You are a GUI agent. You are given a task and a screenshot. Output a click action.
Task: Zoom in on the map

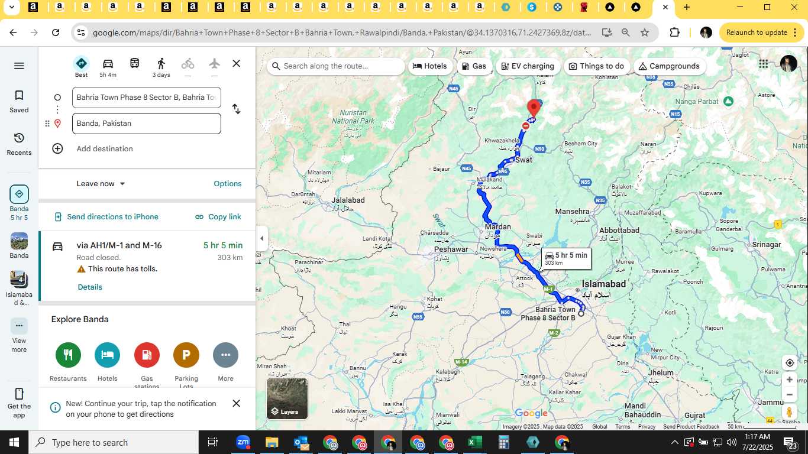pos(790,380)
